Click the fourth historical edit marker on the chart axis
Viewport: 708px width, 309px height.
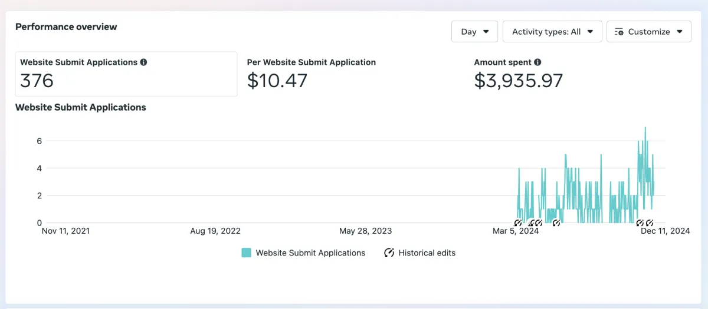tap(556, 223)
